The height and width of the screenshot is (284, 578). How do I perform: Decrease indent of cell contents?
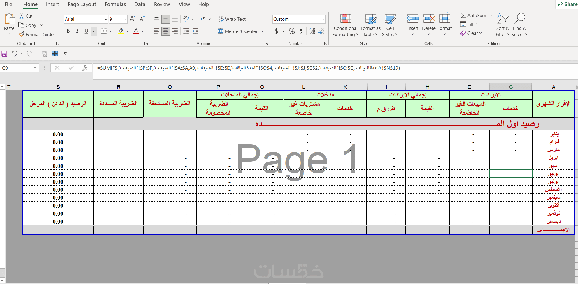pos(195,31)
